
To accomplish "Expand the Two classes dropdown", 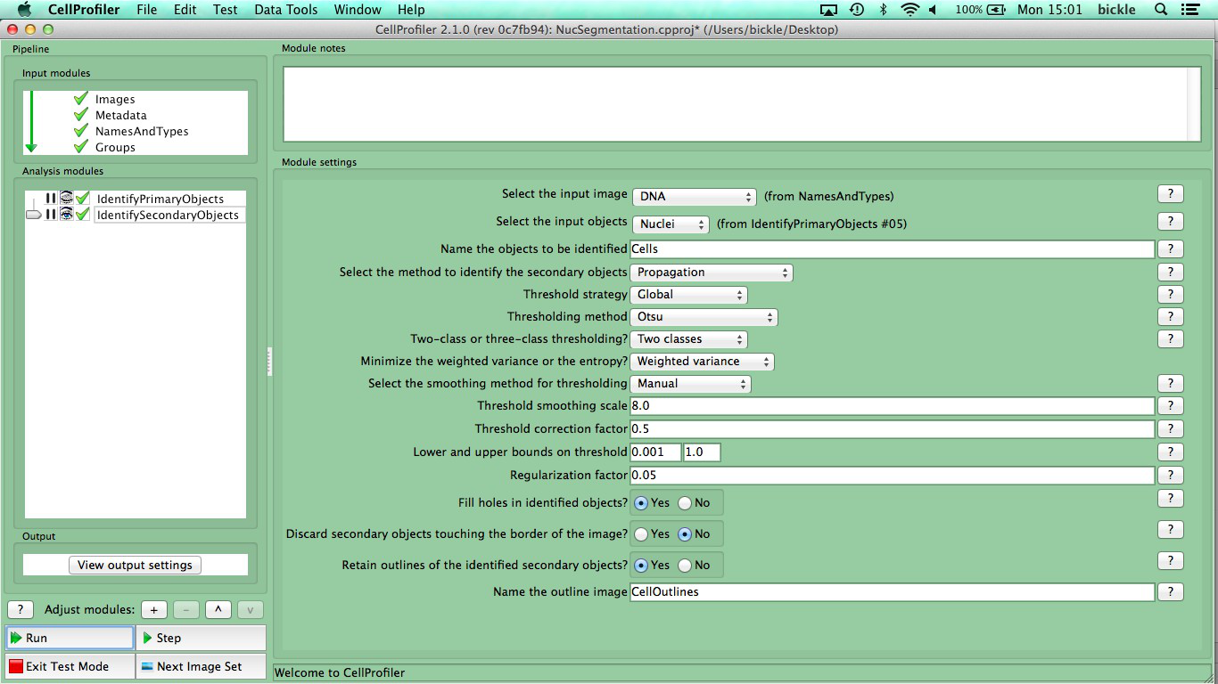I will coord(689,339).
